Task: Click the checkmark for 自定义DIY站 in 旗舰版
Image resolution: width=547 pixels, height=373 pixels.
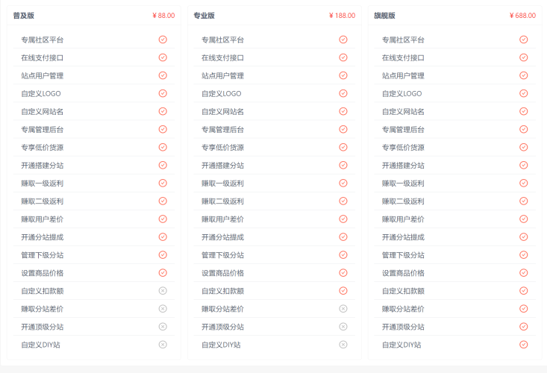Action: tap(524, 345)
